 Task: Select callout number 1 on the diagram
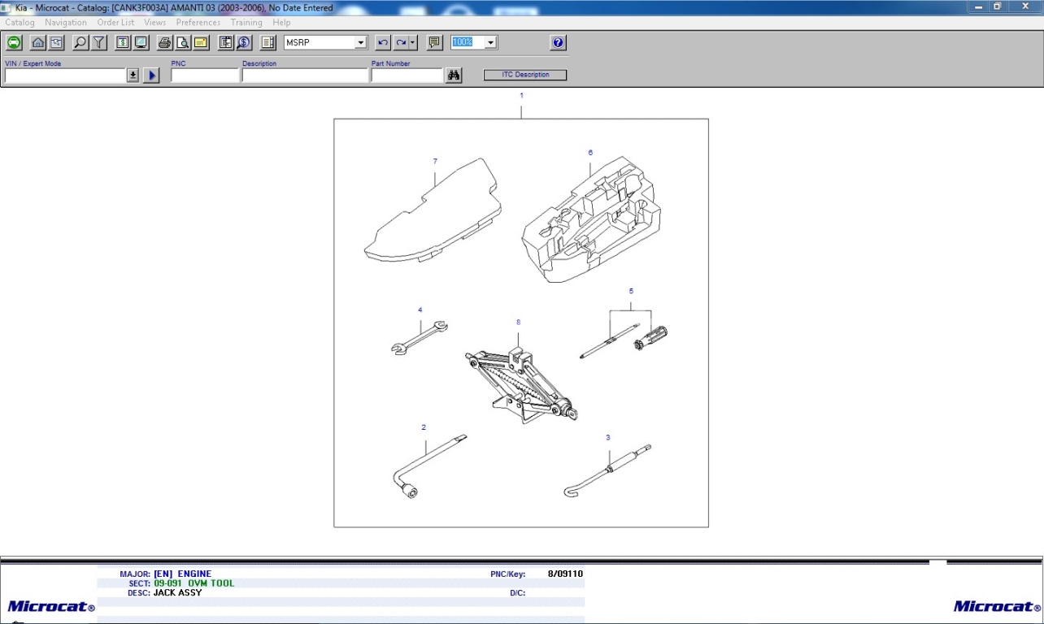pyautogui.click(x=521, y=95)
